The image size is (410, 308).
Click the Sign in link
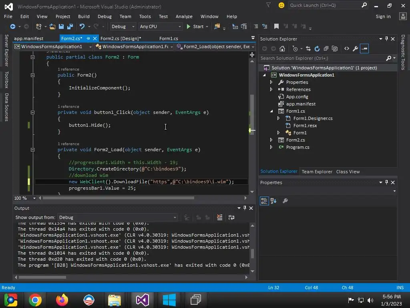click(383, 16)
